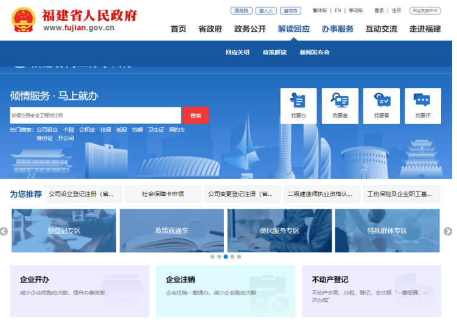The height and width of the screenshot is (325, 457).
Task: Switch to EN language version
Action: point(338,10)
